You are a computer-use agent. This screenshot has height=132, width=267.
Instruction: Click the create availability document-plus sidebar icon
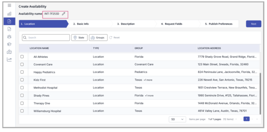click(x=9, y=21)
